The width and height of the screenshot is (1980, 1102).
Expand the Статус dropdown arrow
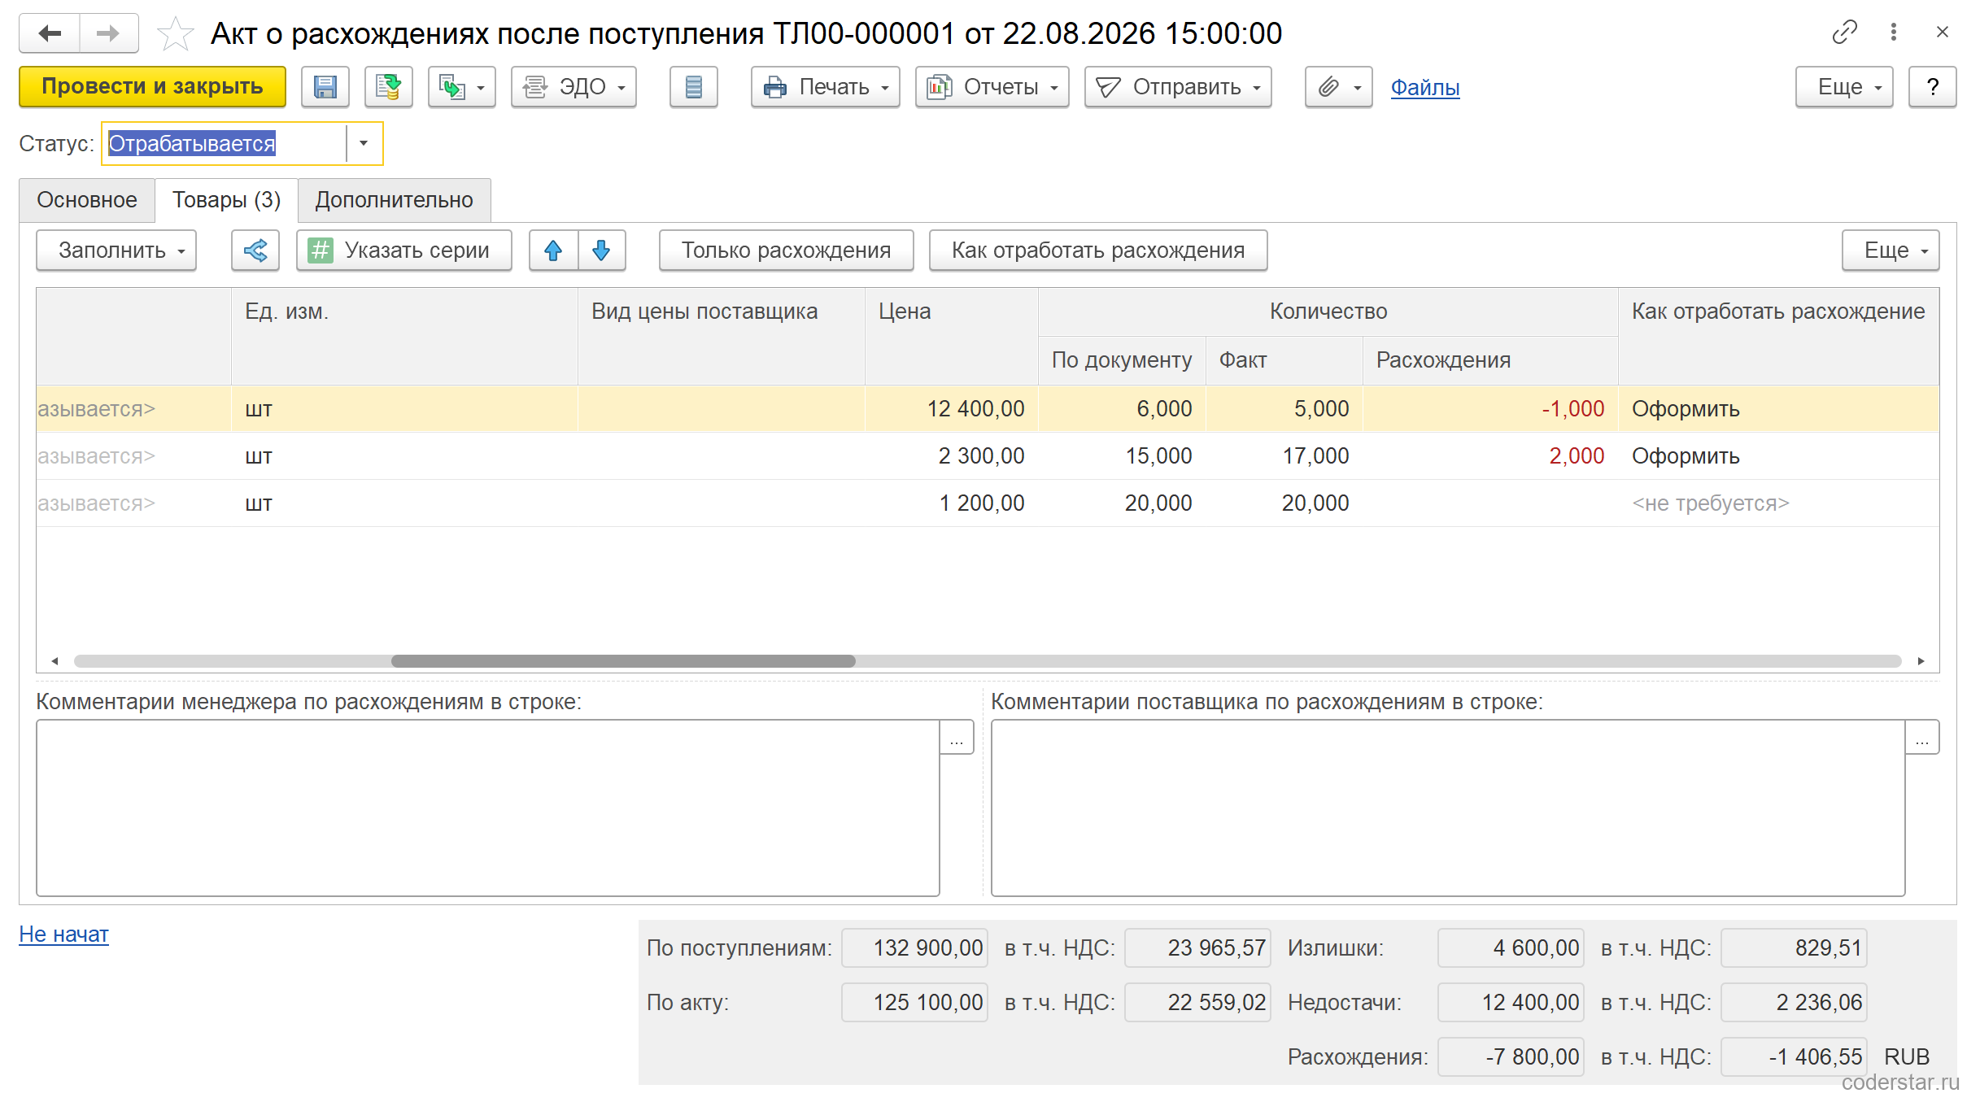coord(364,144)
